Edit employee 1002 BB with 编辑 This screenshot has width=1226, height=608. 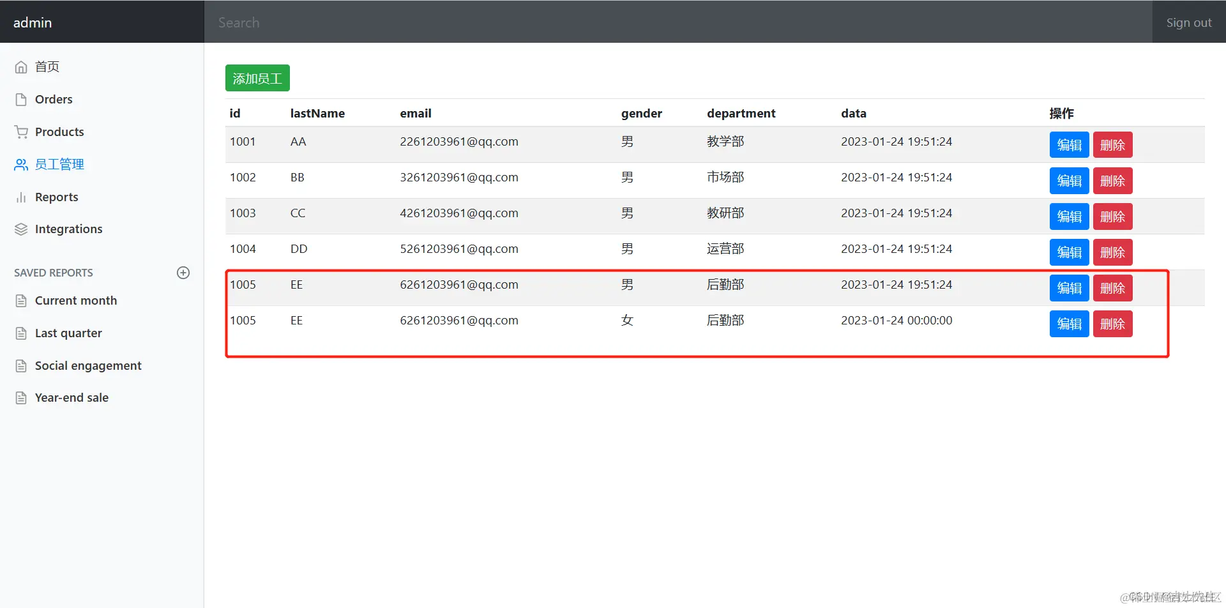click(1069, 181)
